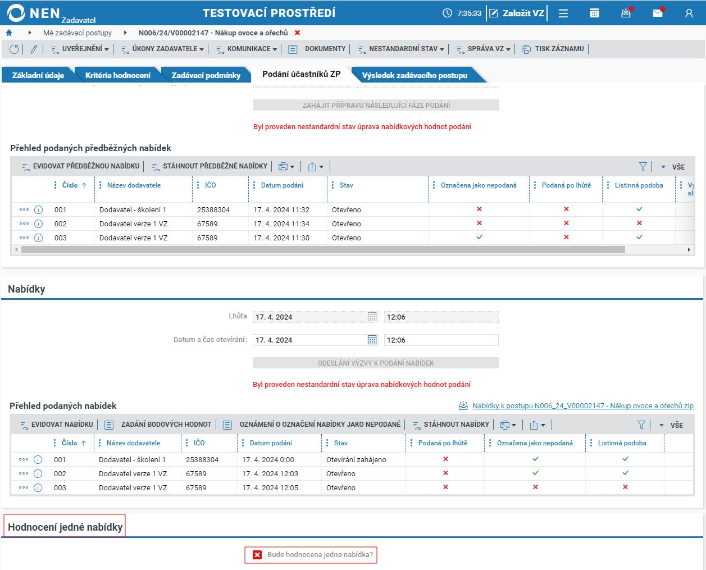Viewport: 706px width, 570px height.
Task: Open VŠE filter dropdown in offers table
Action: tap(671, 425)
